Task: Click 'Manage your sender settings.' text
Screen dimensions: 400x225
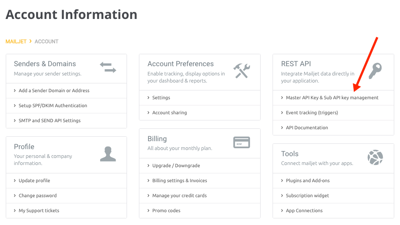Action: coord(48,74)
